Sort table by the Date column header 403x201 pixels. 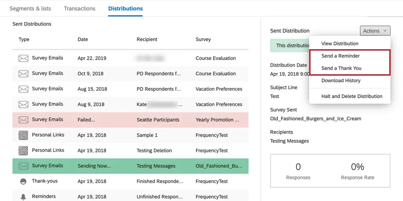83,39
